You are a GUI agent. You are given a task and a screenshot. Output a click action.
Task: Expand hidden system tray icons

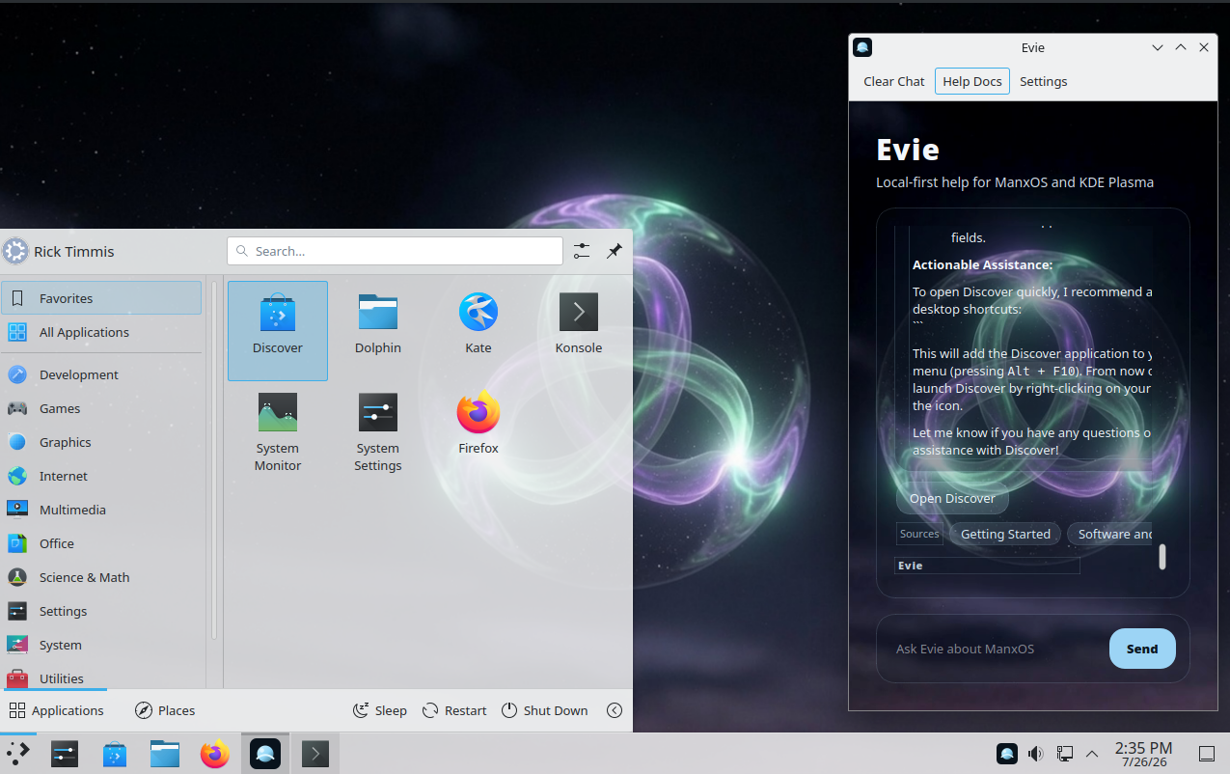click(x=1092, y=754)
